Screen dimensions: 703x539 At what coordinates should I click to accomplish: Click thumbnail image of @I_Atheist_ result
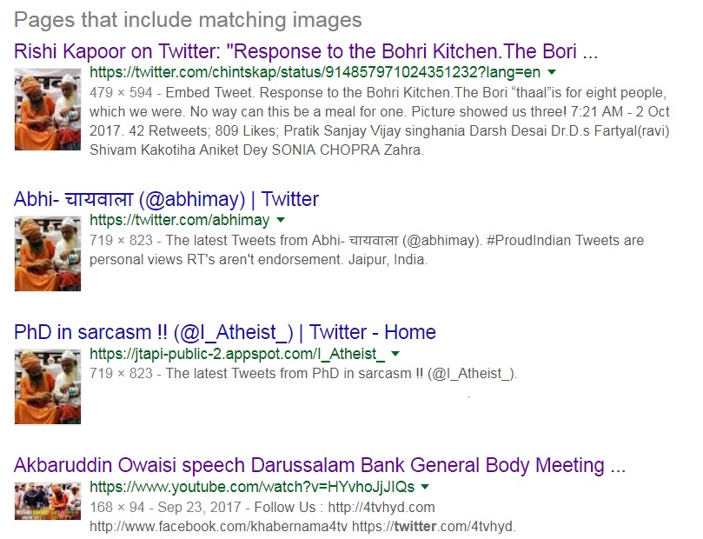pyautogui.click(x=48, y=387)
